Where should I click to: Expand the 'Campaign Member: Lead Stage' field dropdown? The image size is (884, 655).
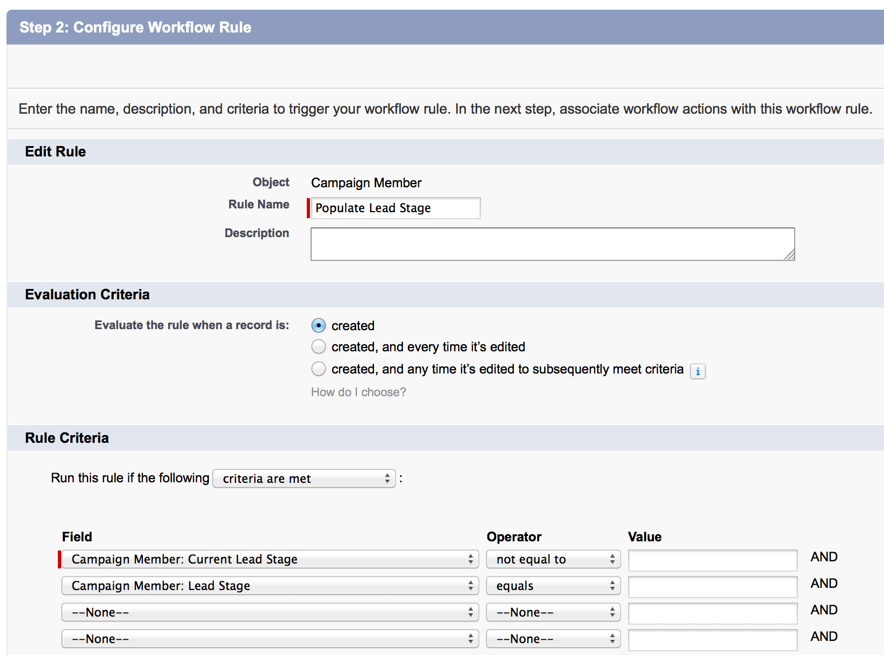(270, 586)
